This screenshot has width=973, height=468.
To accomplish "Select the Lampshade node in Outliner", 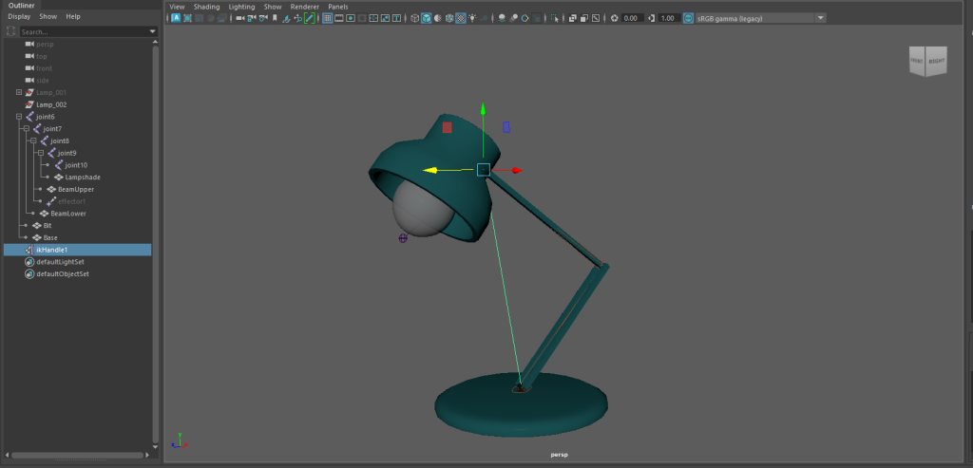I will coord(82,178).
